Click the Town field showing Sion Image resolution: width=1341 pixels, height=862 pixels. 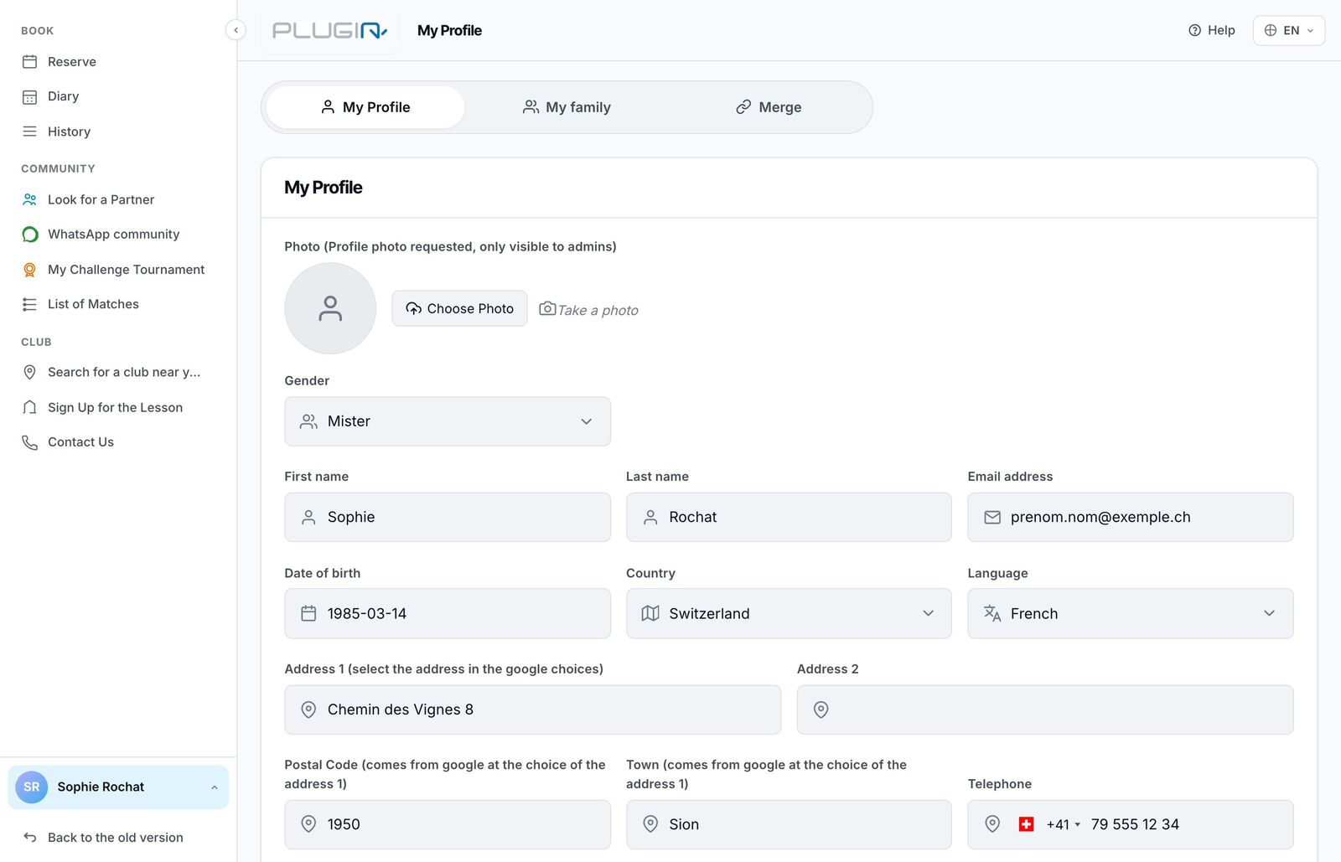(x=789, y=825)
